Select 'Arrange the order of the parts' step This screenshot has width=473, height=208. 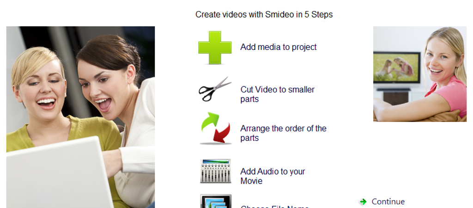point(283,133)
